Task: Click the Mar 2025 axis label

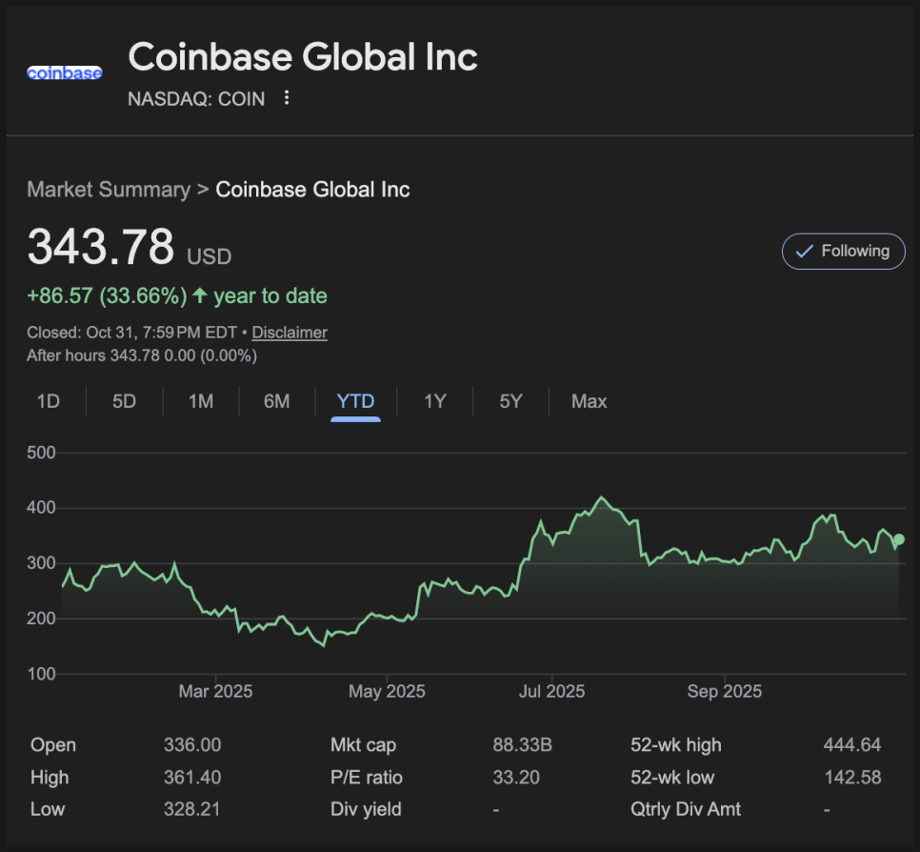Action: (215, 691)
